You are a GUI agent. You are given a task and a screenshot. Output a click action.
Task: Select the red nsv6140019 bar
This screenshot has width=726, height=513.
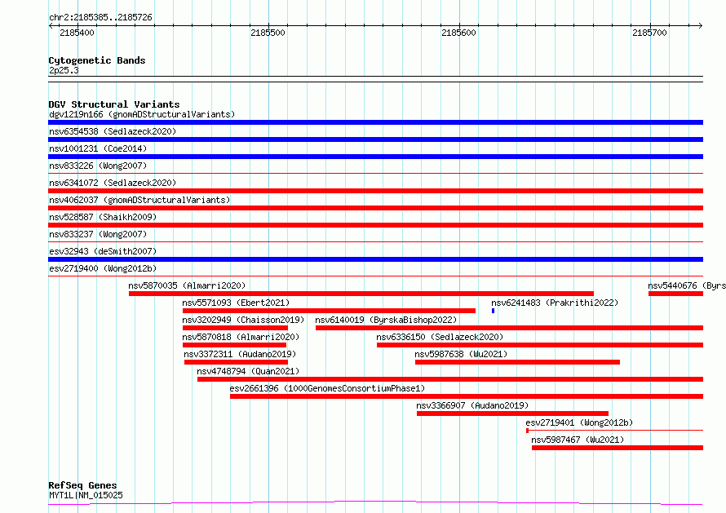(x=509, y=328)
